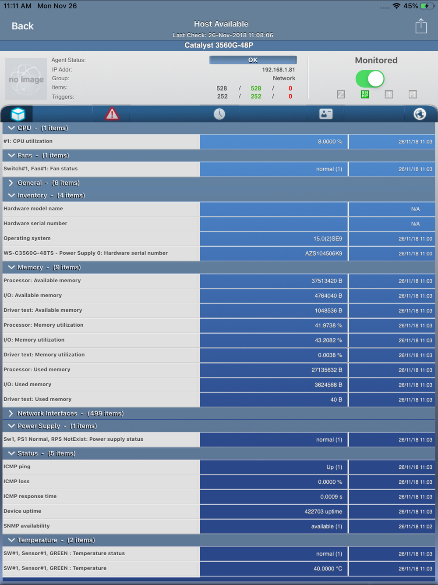Tap the 40.0000 °C temperature value
Image resolution: width=438 pixels, height=585 pixels.
(x=328, y=569)
